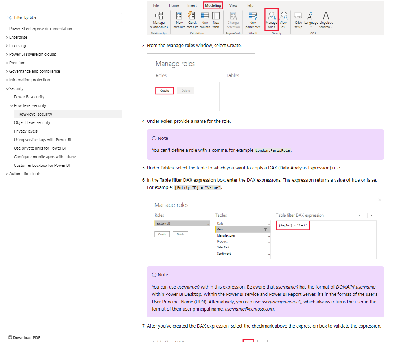Click Create button under Eastern US role
The height and width of the screenshot is (342, 411).
click(x=162, y=234)
